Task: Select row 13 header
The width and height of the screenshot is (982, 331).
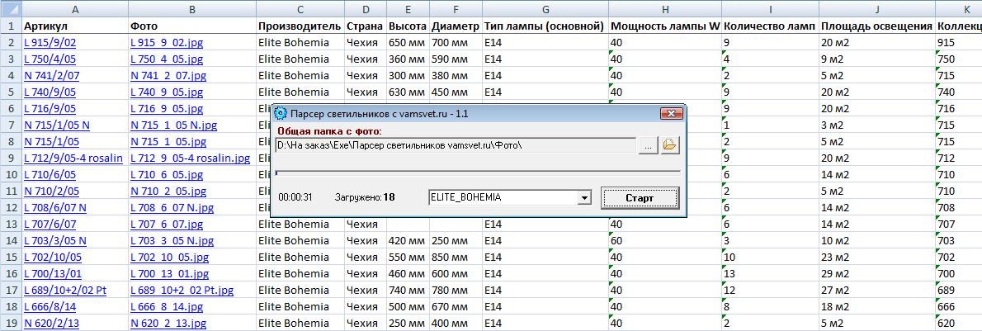Action: click(11, 224)
